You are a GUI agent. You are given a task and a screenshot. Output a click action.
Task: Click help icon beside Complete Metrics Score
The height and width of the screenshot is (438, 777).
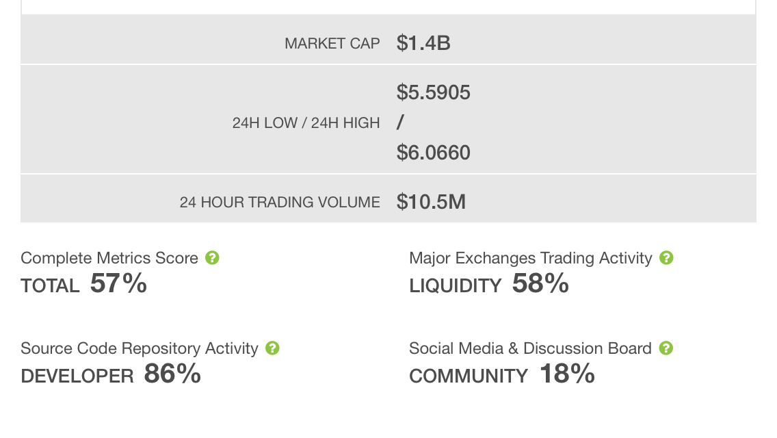pyautogui.click(x=212, y=258)
